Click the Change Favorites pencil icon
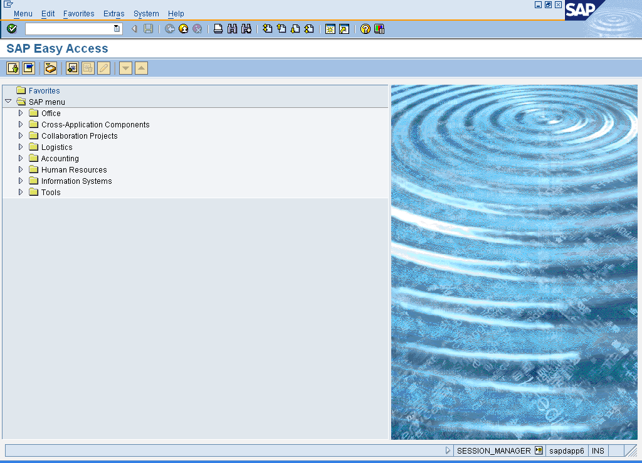The height and width of the screenshot is (463, 642). click(104, 68)
